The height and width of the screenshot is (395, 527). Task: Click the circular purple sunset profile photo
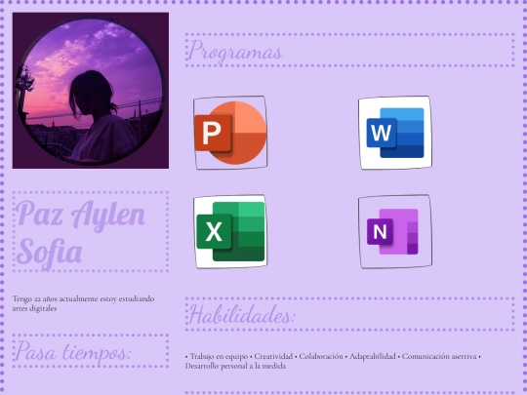91,91
